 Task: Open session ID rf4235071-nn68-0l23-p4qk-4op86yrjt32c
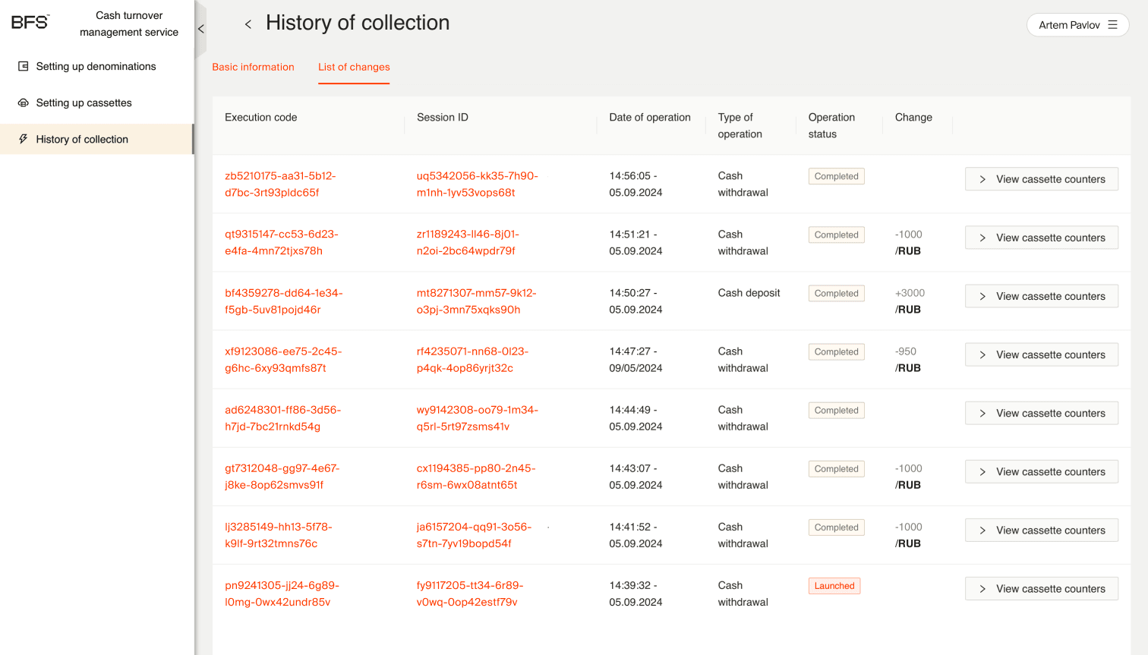point(473,360)
